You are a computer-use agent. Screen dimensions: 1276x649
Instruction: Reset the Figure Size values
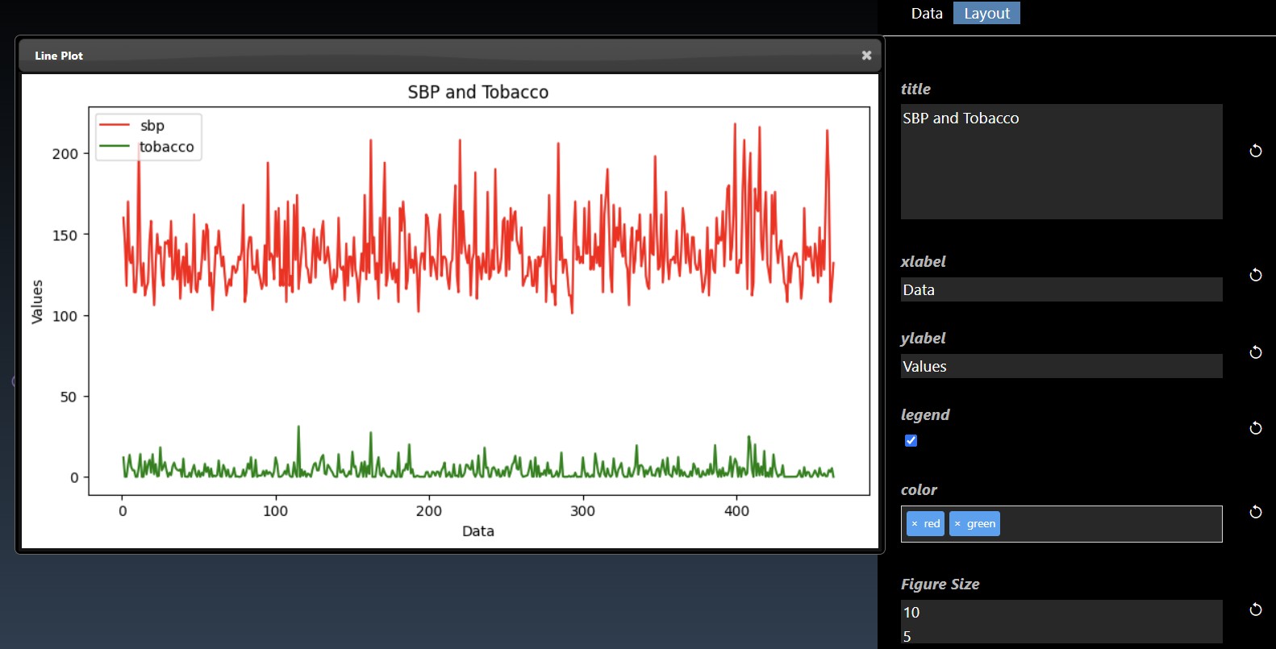[1255, 609]
